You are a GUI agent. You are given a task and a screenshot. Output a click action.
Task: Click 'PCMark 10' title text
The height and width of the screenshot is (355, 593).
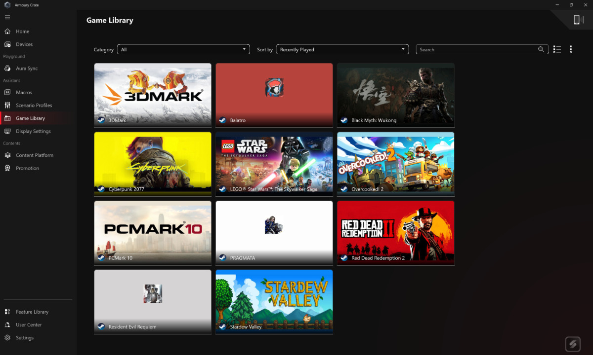point(121,258)
